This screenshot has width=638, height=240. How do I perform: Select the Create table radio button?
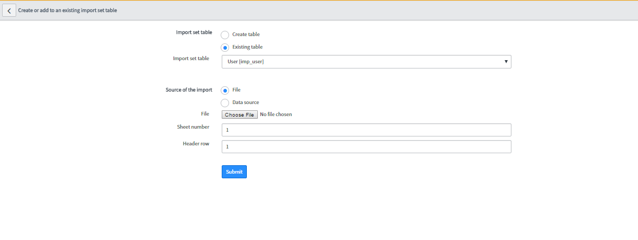(x=225, y=35)
